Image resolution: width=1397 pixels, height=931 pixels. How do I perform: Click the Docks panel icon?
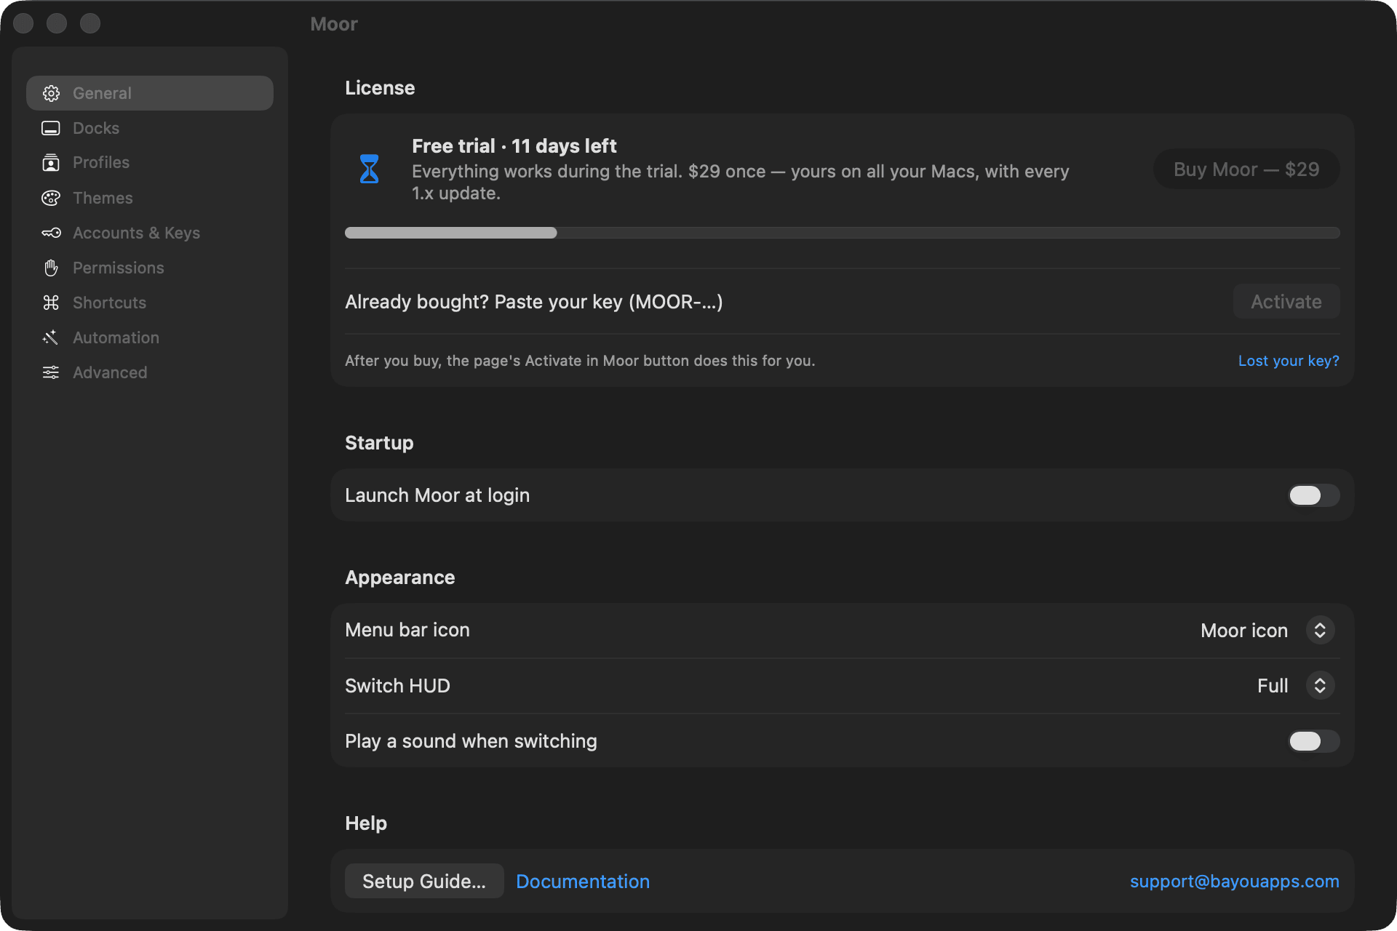pyautogui.click(x=51, y=128)
